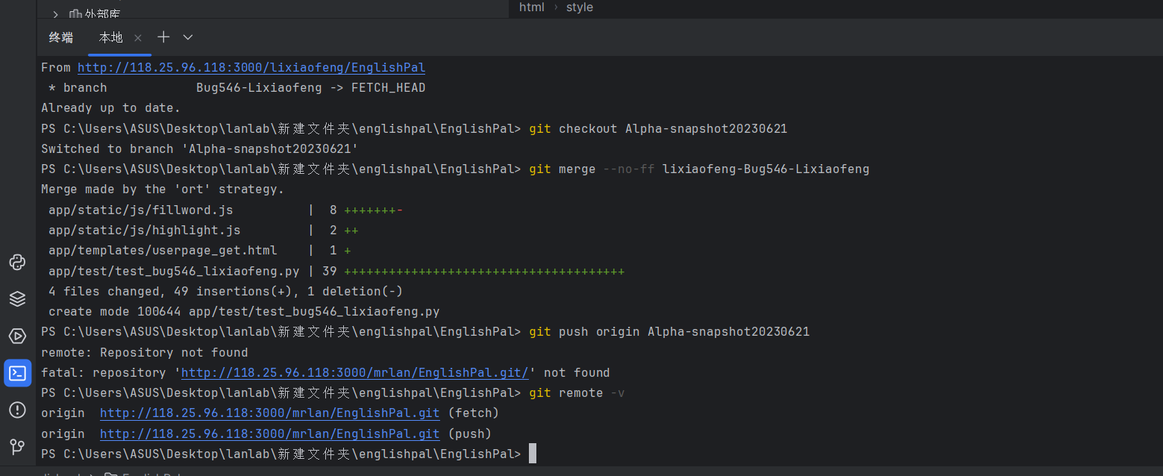Screen dimensions: 1163x476
Task: Open the lixiaofeng/EnglishPal URL link
Action: (x=251, y=68)
